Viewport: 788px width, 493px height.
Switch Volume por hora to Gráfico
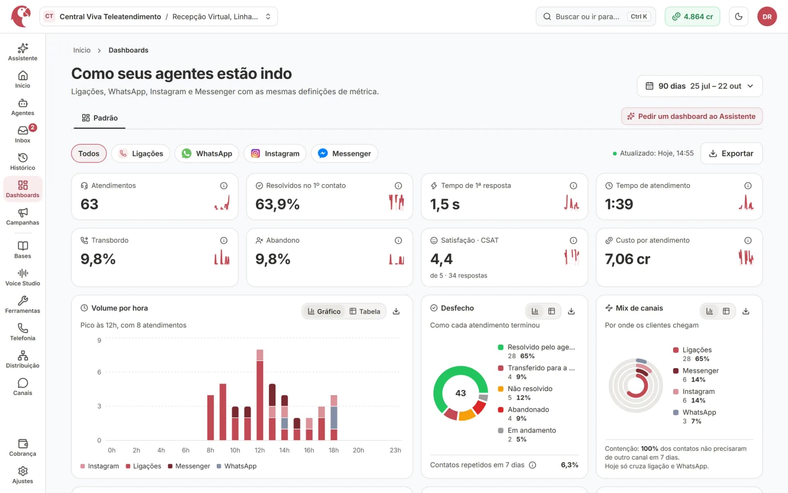coord(324,311)
